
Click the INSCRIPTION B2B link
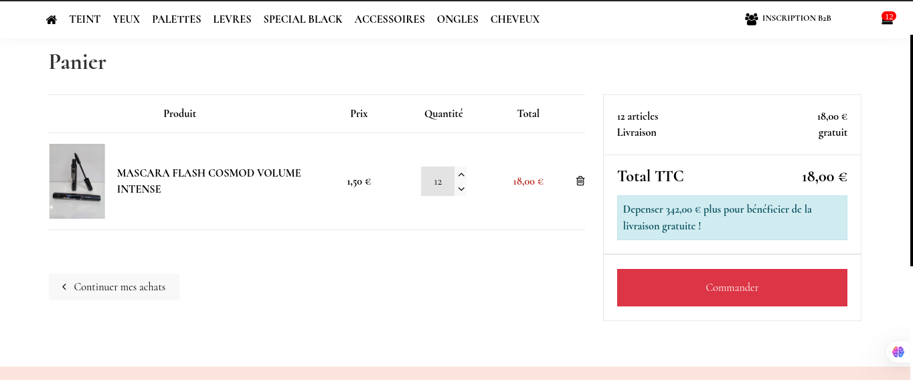coord(797,19)
